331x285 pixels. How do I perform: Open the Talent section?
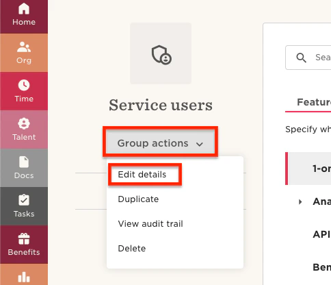24,129
